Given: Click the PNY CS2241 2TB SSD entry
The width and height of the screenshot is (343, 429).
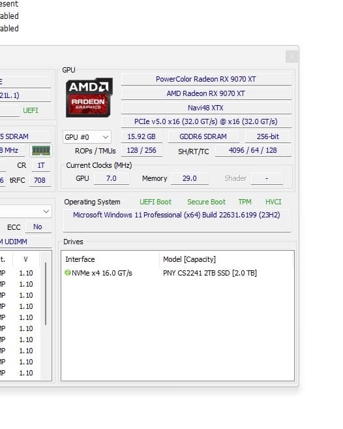Looking at the screenshot, I should pos(210,273).
